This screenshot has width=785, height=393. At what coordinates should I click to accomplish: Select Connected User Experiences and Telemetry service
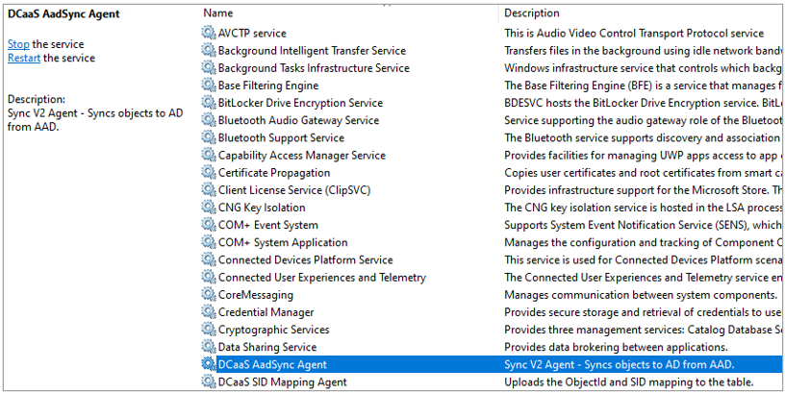click(321, 278)
